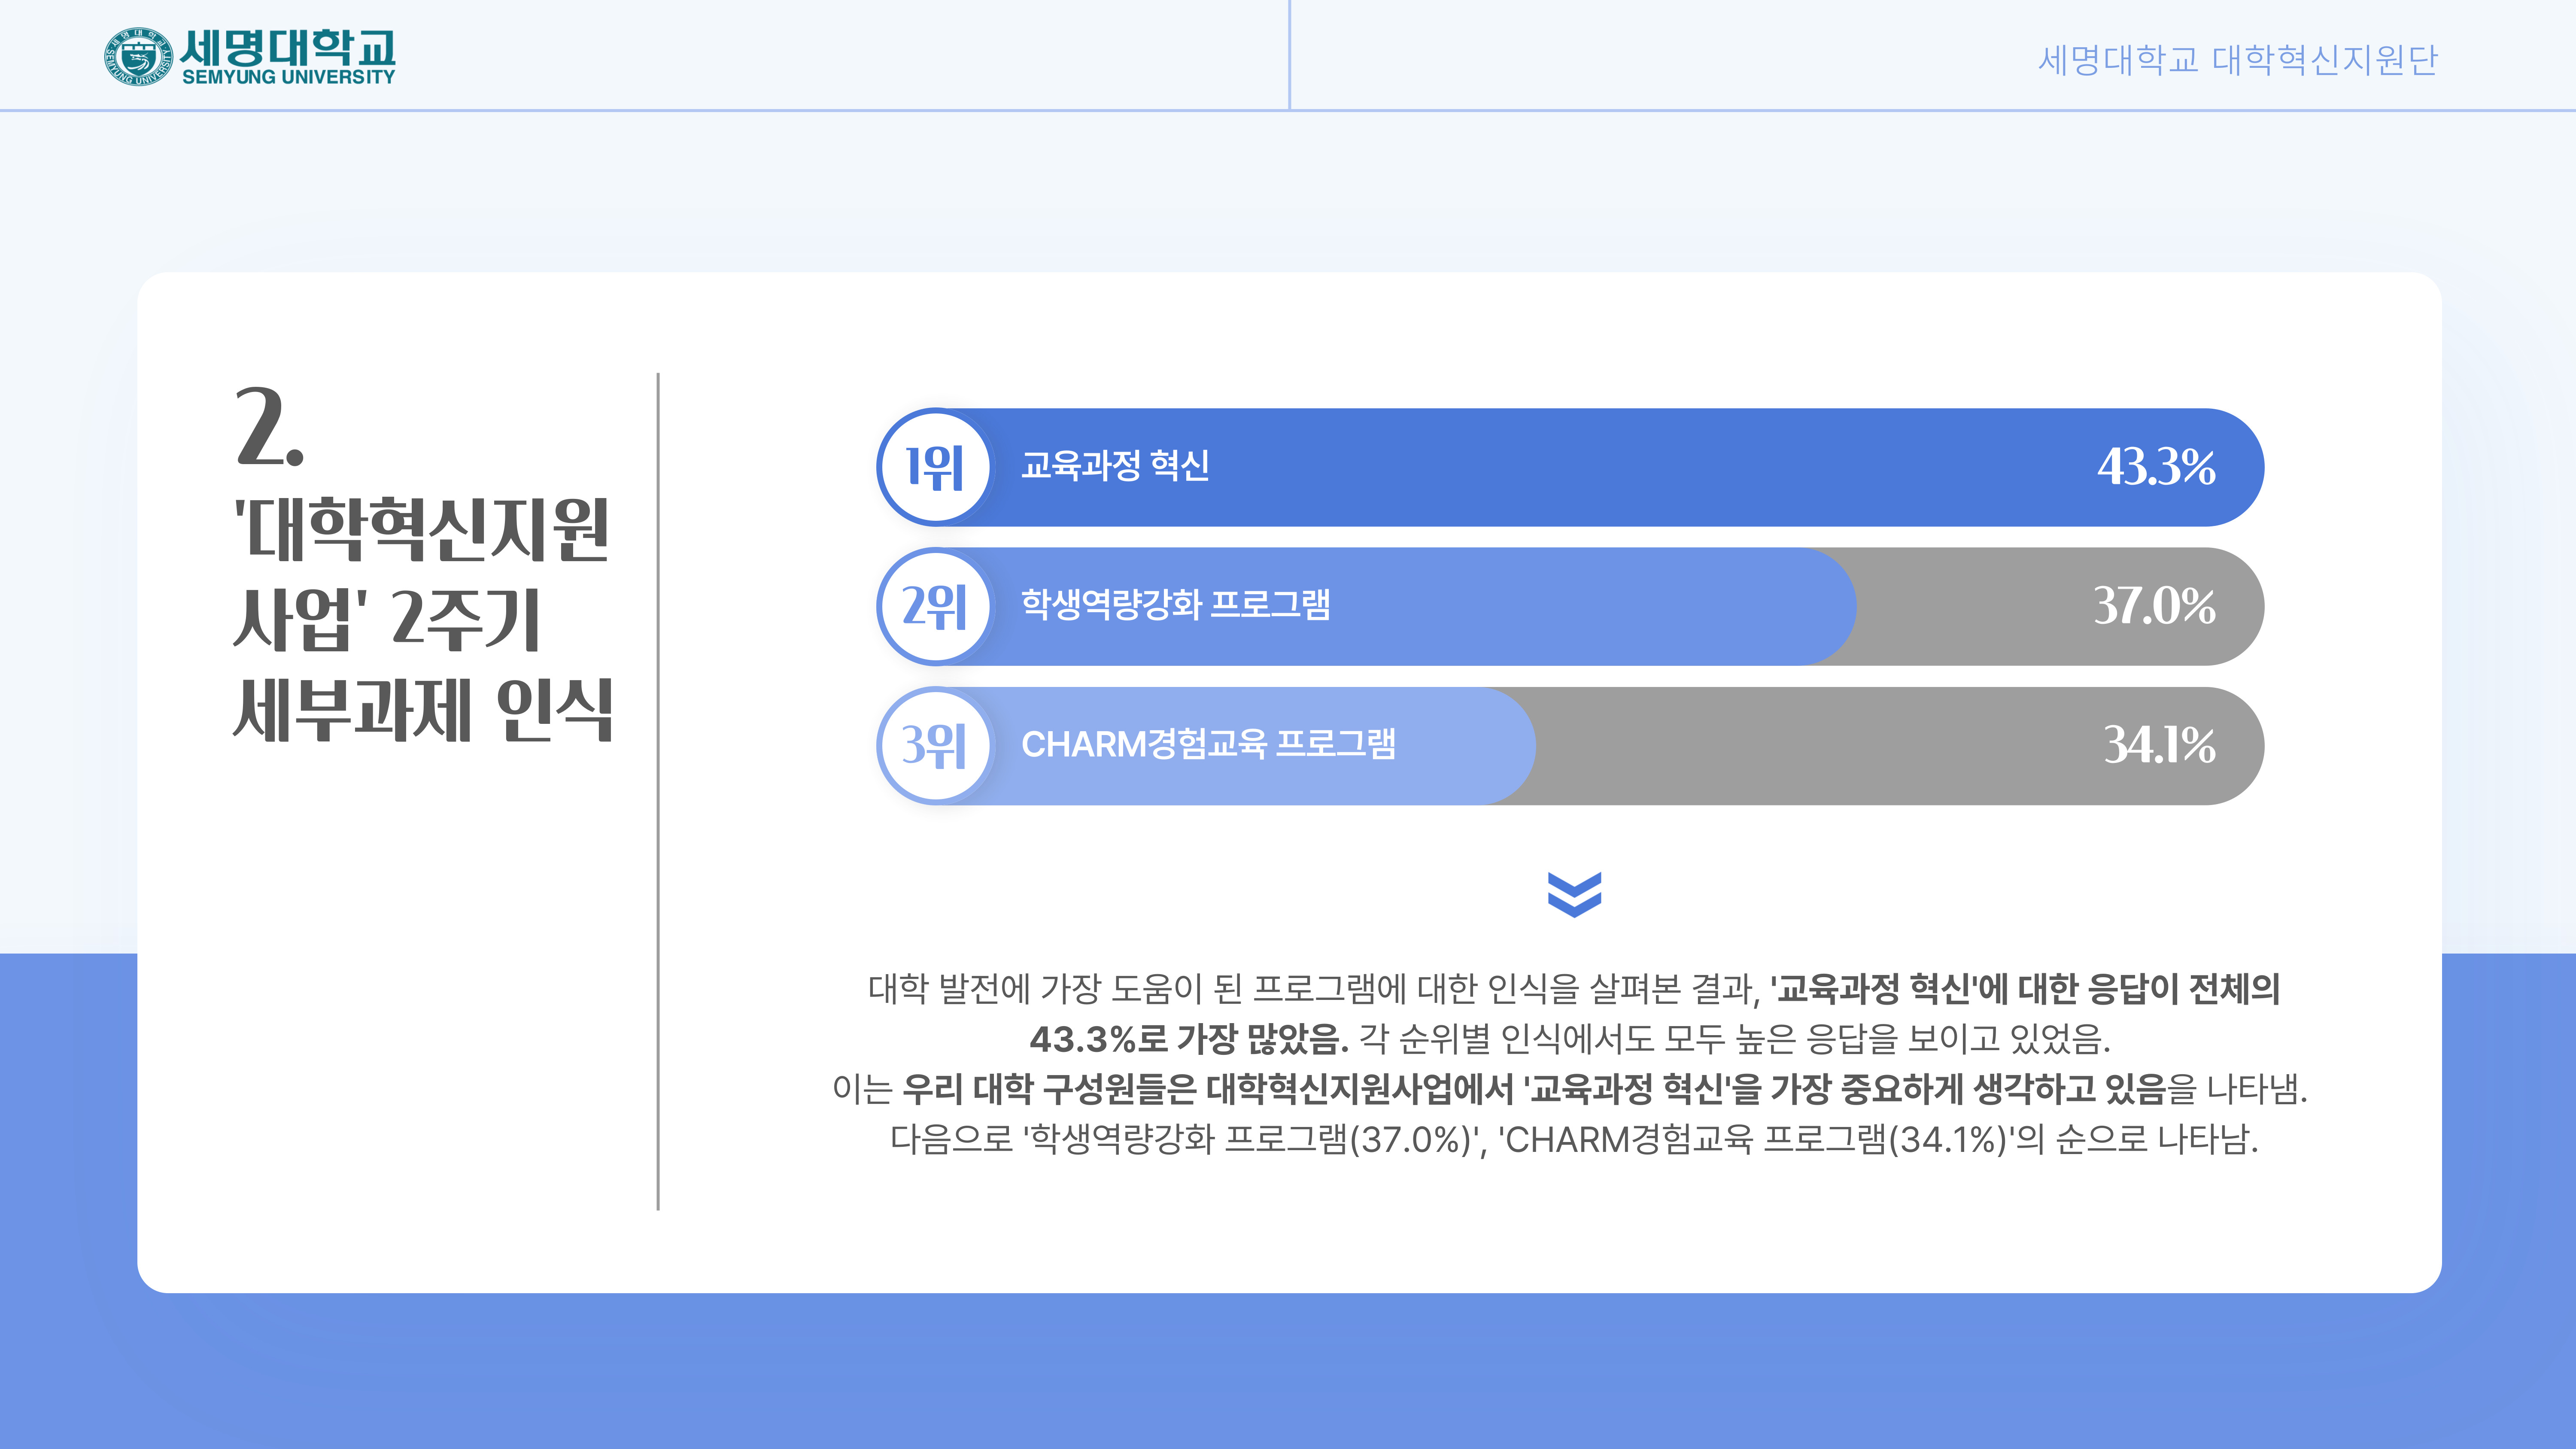
Task: Click the title line '대학혁신지원
Action: click(422, 530)
